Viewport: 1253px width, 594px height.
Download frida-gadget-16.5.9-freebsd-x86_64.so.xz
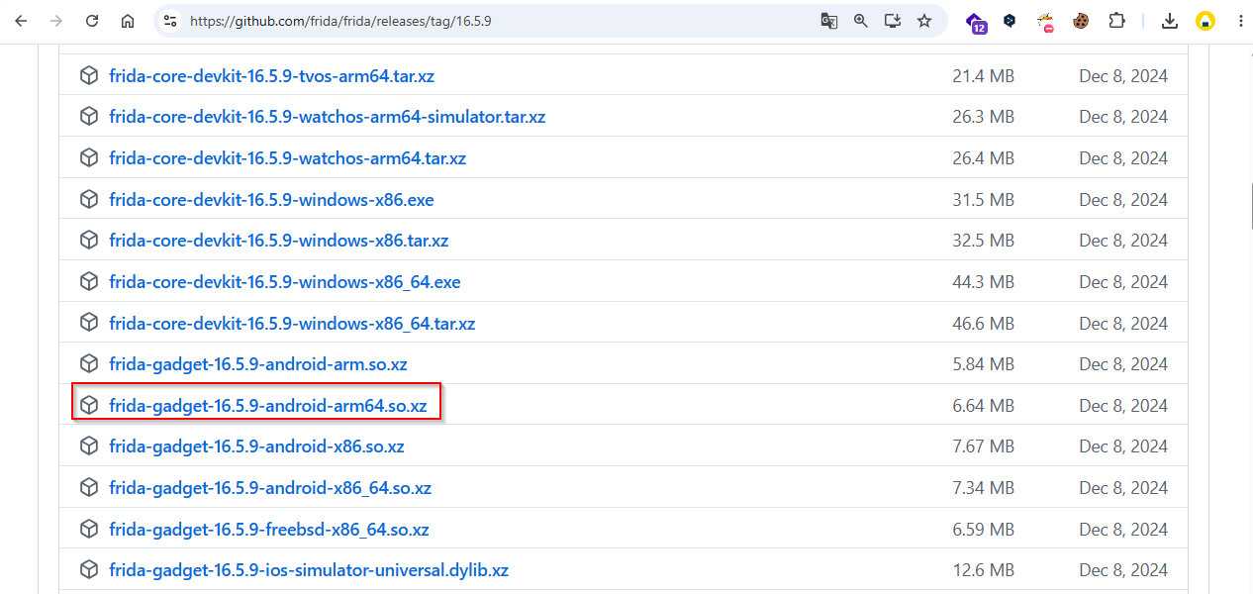tap(268, 530)
